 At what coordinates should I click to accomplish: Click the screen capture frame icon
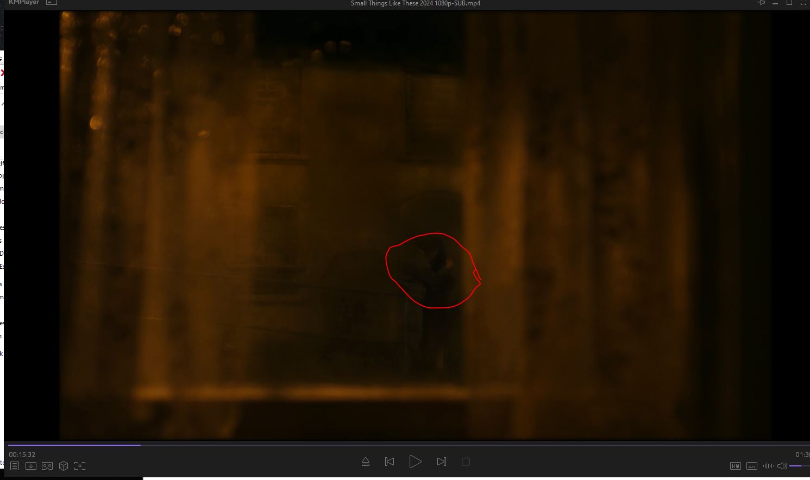80,466
